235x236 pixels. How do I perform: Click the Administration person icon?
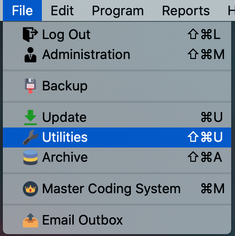30,55
